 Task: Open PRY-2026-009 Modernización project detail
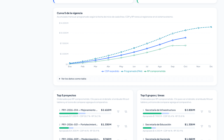85,139
